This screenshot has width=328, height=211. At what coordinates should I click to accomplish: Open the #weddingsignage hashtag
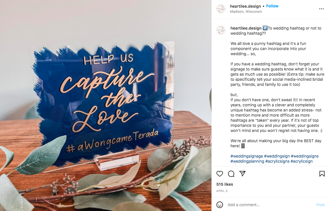point(247,156)
